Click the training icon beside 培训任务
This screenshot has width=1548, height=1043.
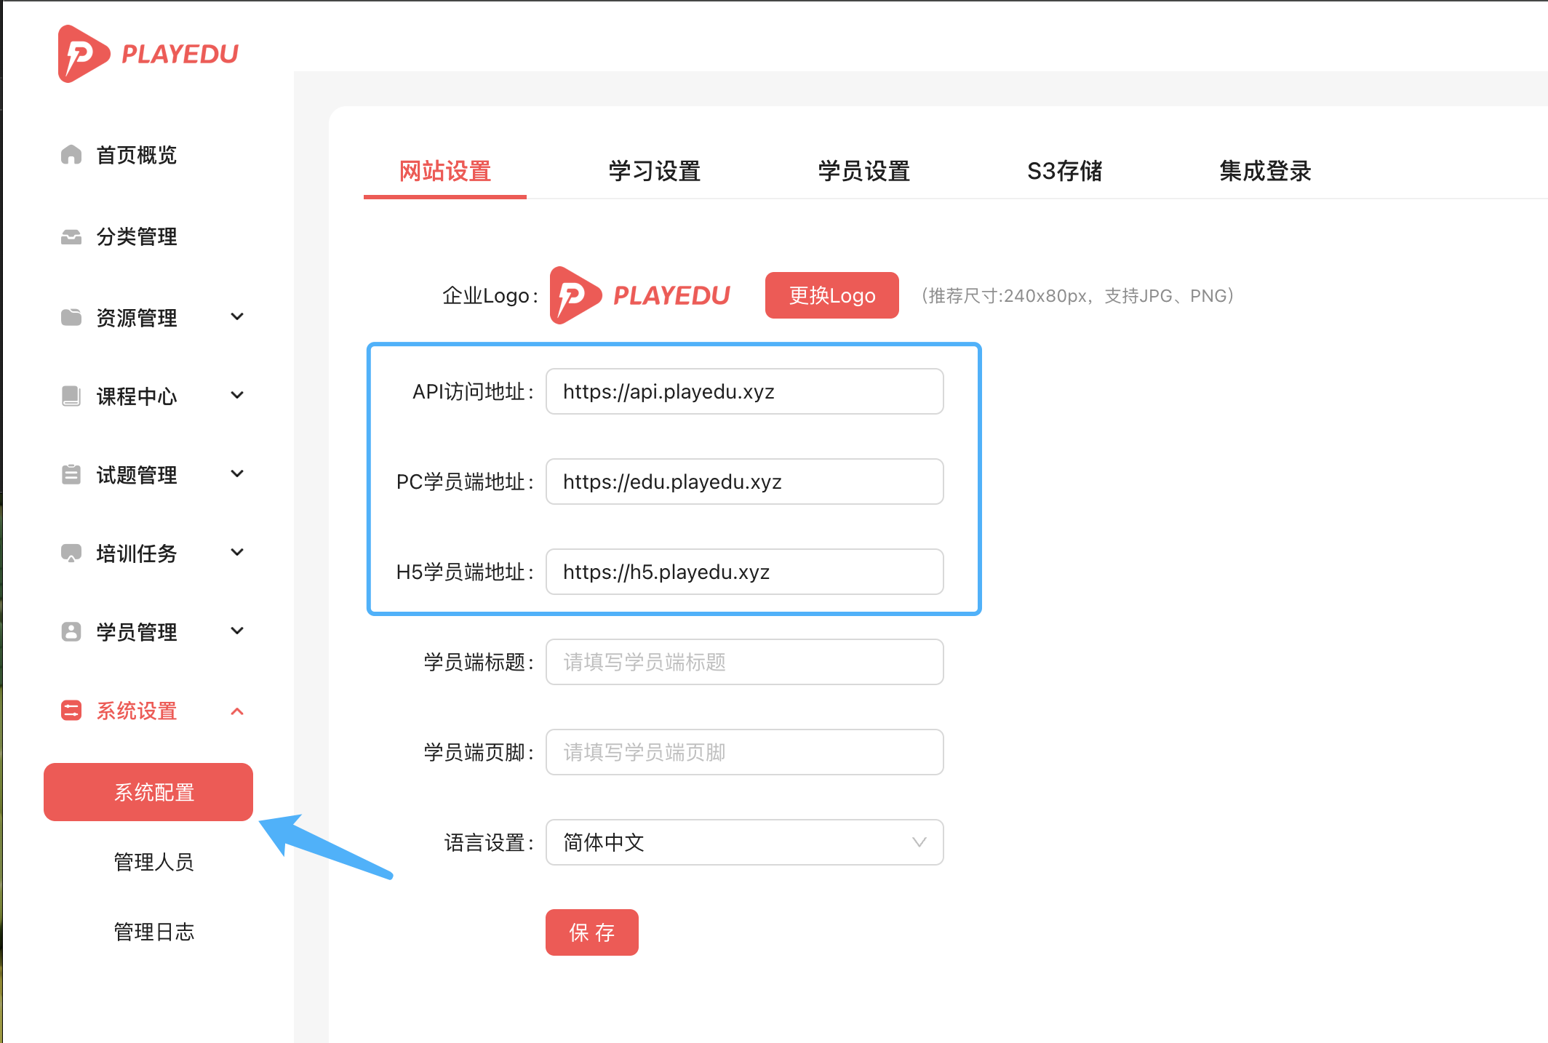point(71,553)
